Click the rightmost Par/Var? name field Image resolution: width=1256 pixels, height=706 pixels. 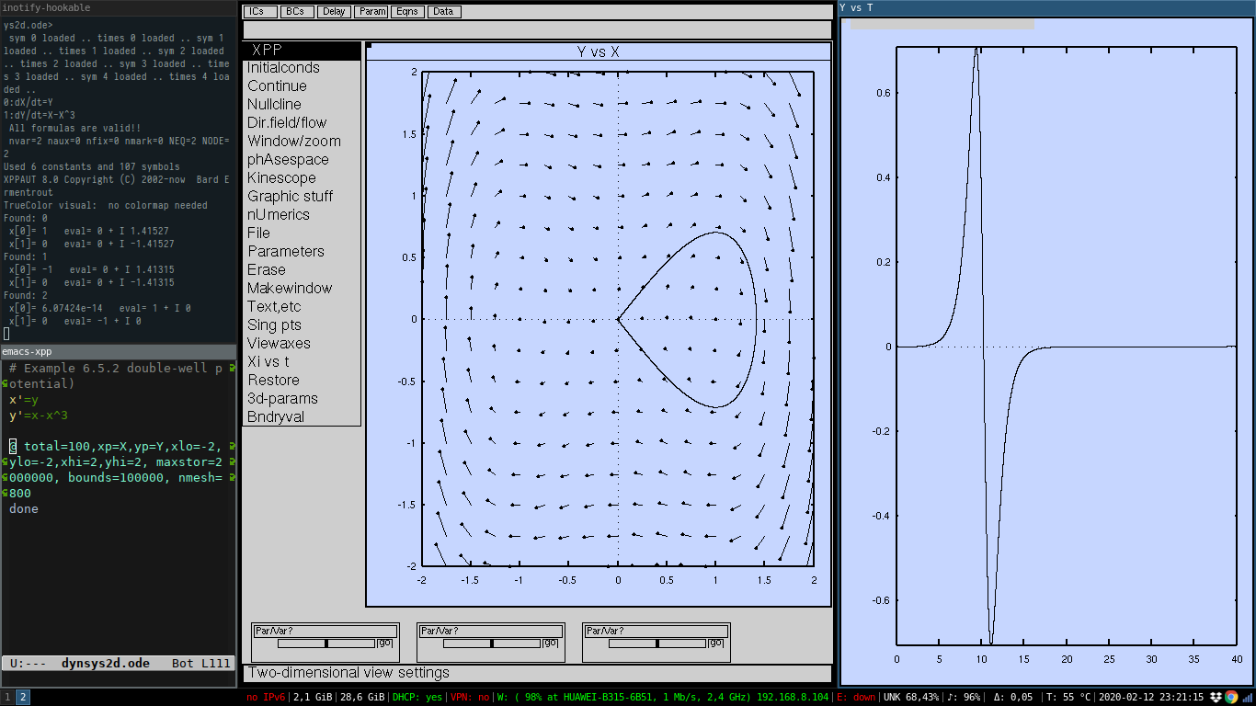[657, 631]
